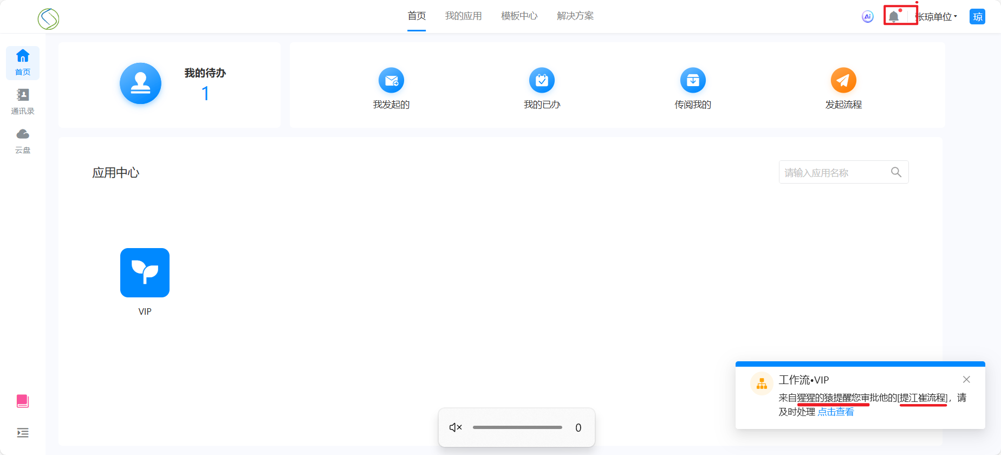Open 传阅我的 inbox icon
Viewport: 1001px width, 455px height.
(x=693, y=81)
